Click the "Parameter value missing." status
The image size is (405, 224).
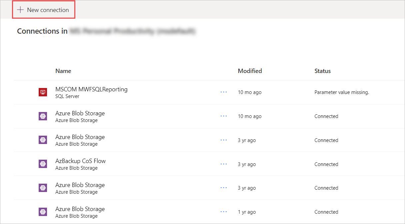click(342, 92)
